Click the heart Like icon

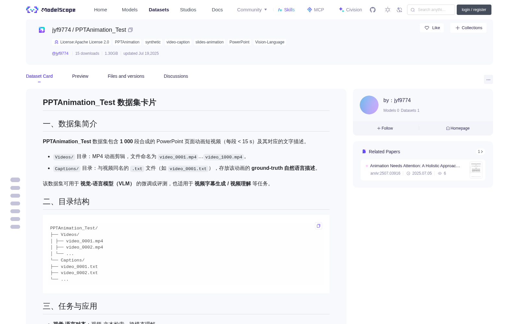427,28
